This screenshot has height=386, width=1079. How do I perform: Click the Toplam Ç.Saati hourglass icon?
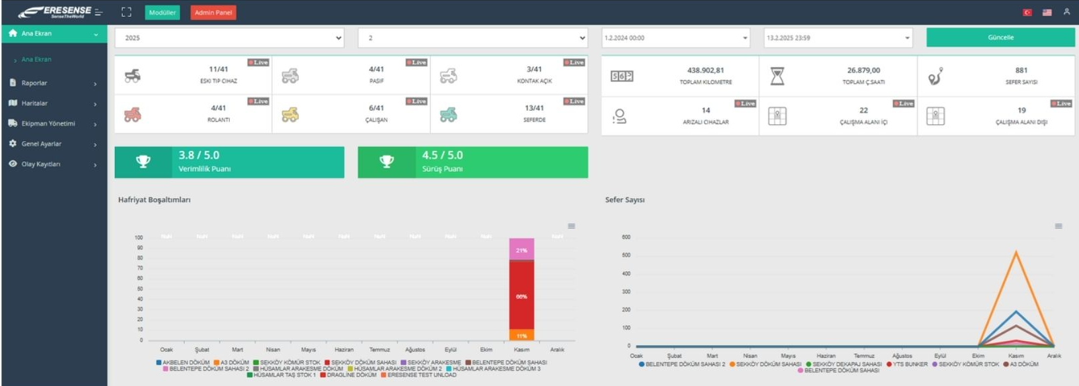(777, 76)
